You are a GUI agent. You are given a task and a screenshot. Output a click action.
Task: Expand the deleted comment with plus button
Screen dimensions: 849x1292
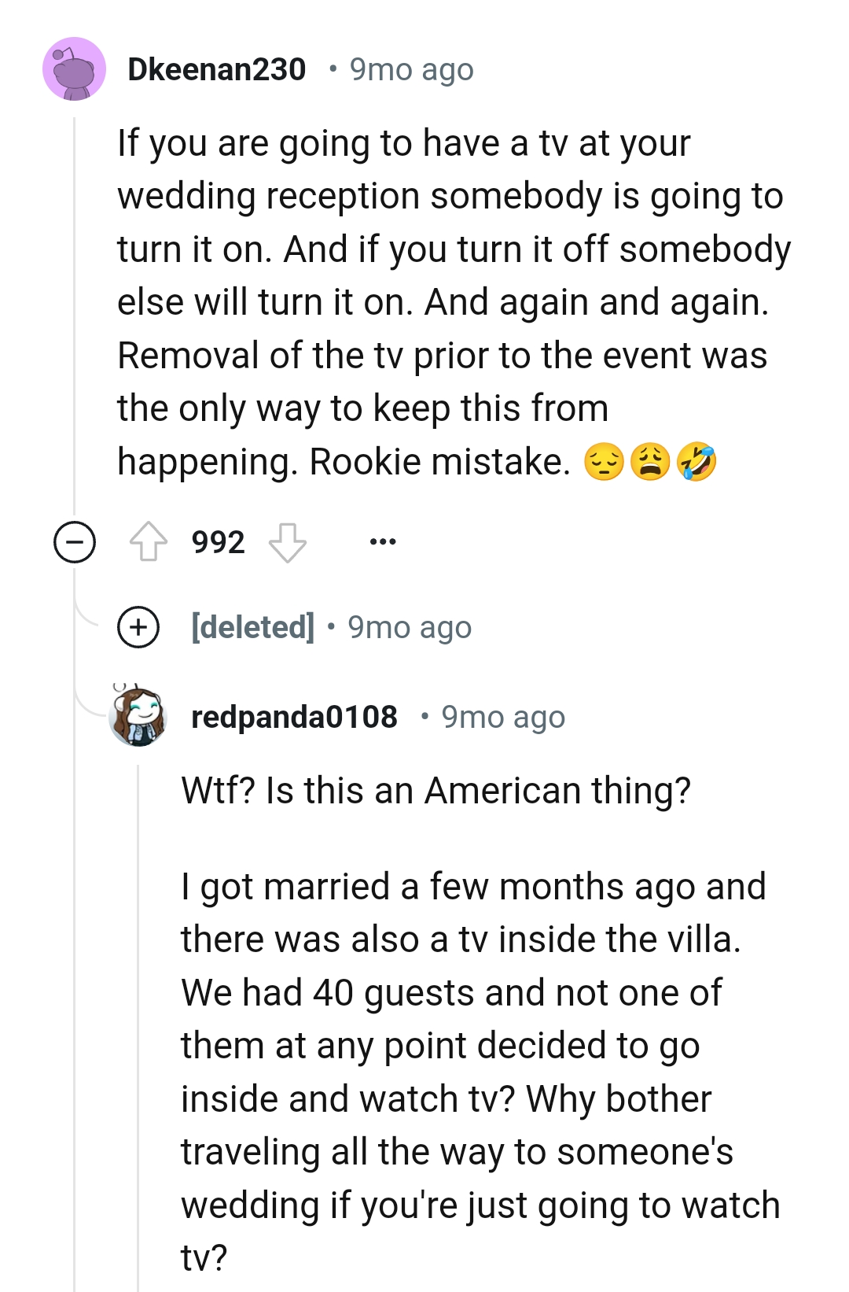[138, 627]
